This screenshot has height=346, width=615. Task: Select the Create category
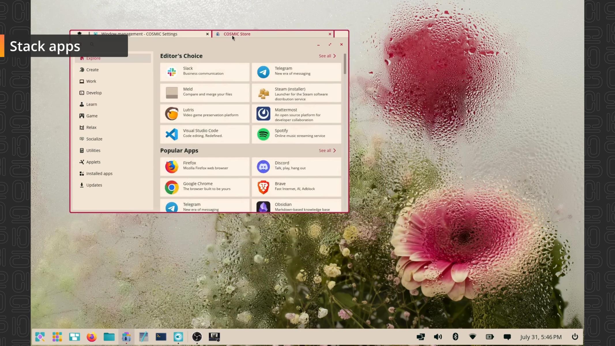pos(113,69)
